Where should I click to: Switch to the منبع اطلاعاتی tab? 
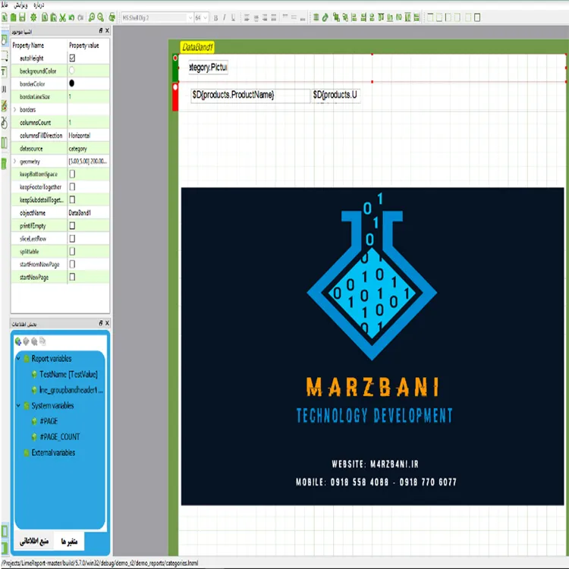31,541
